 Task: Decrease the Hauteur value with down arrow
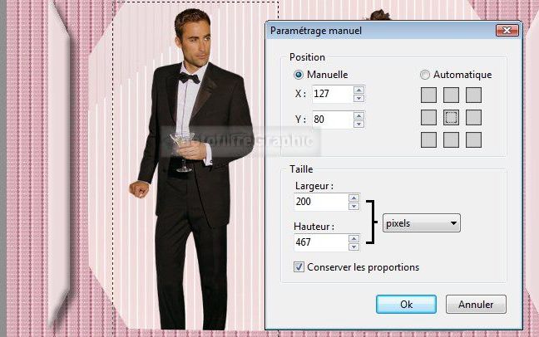(354, 247)
